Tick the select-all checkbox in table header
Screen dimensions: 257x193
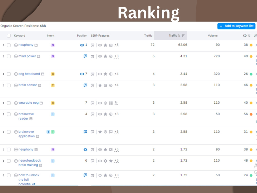[x=9, y=36]
